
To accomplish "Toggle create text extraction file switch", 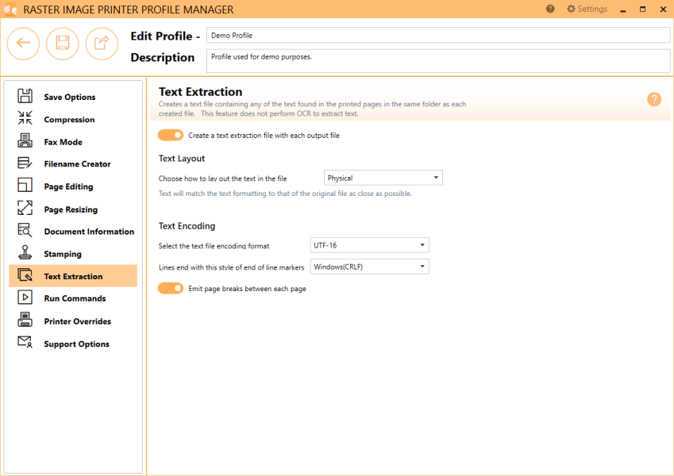I will (171, 135).
